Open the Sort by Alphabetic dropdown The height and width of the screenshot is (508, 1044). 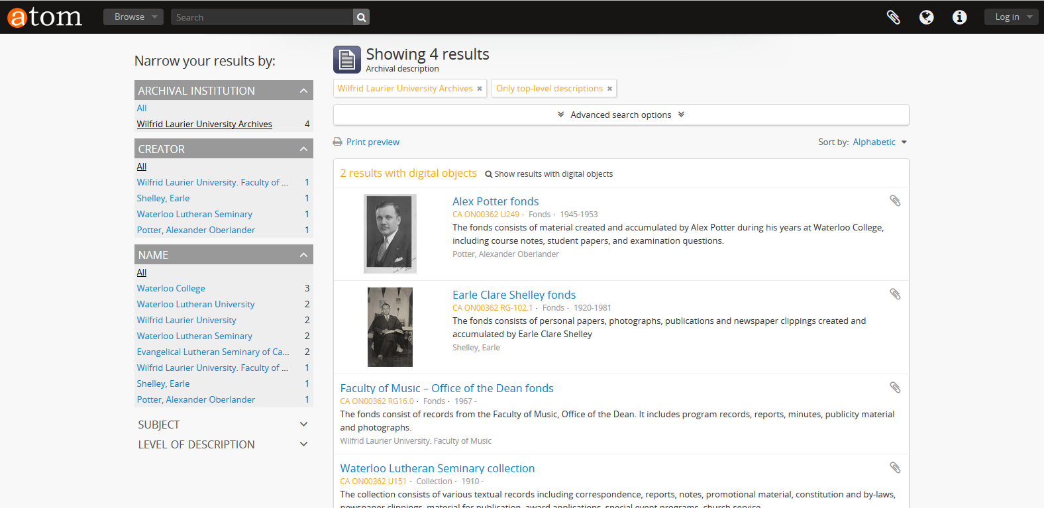tap(879, 142)
